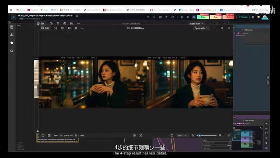Click the front viewer icon left of the three dots
Image resolution: width=280 pixels, height=158 pixels.
(76, 28)
